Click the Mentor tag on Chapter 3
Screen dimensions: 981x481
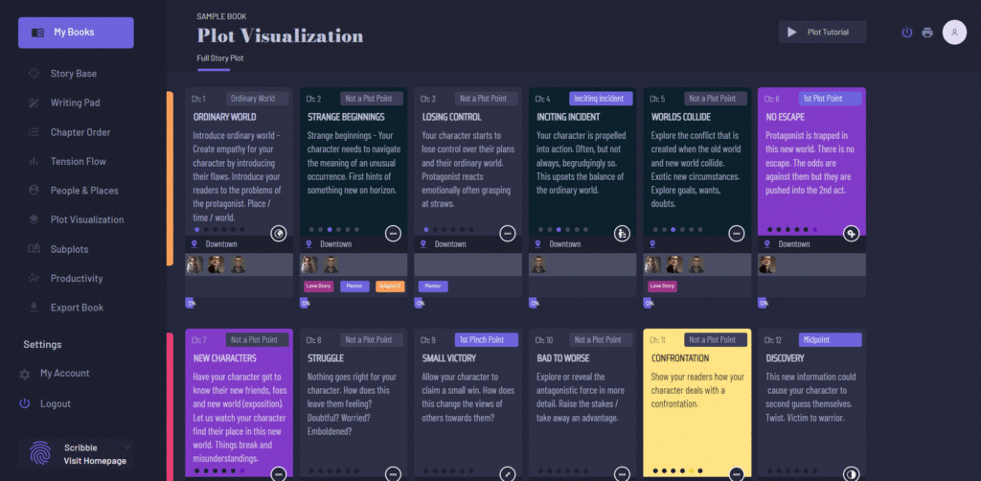click(433, 286)
